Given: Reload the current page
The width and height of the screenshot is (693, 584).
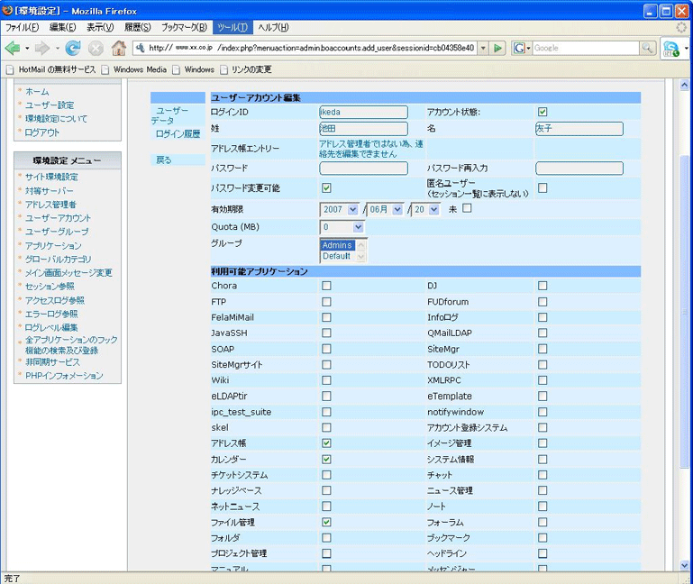Looking at the screenshot, I should [x=72, y=48].
